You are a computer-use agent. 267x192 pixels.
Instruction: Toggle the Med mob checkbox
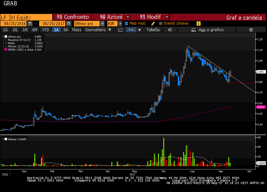[x=126, y=23]
